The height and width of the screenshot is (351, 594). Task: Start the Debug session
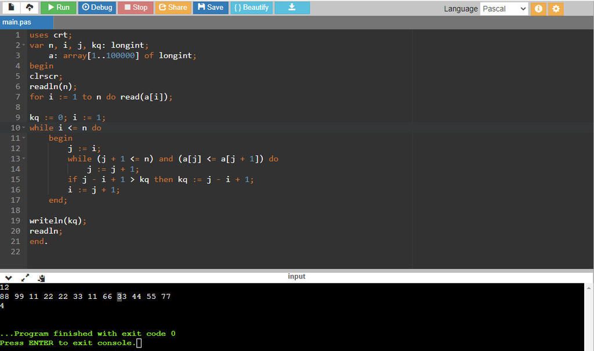[97, 8]
